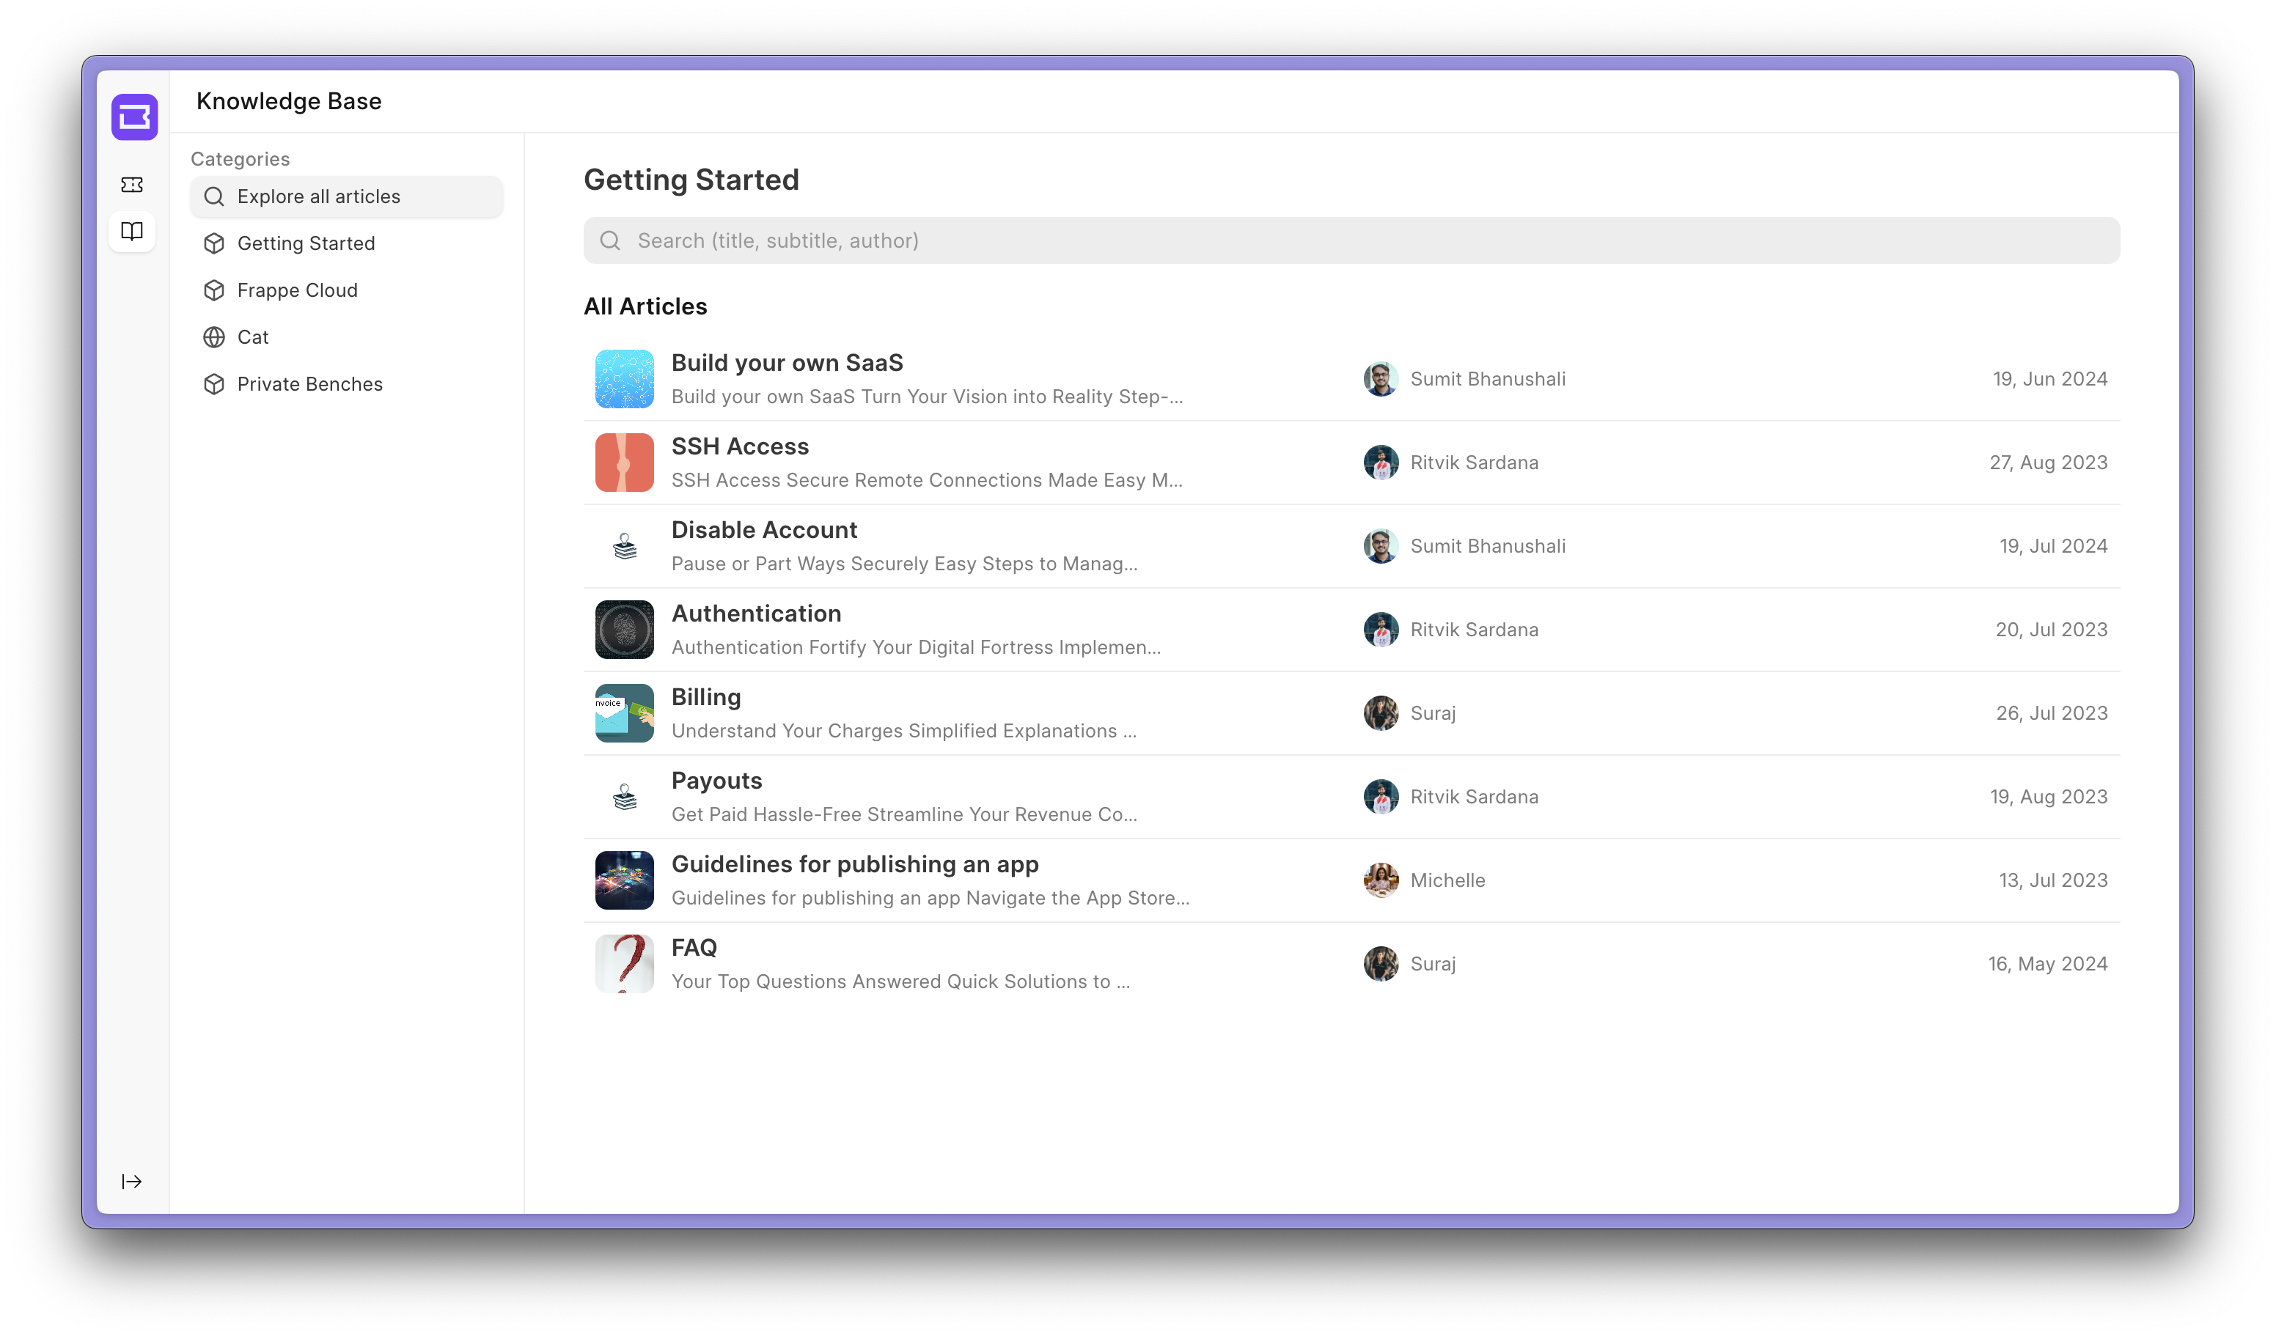This screenshot has height=1337, width=2276.
Task: Click the Frappe Cloud category icon
Action: [x=213, y=290]
